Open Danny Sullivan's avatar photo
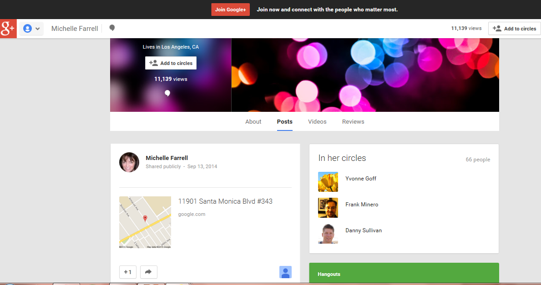The image size is (541, 285). 328,234
